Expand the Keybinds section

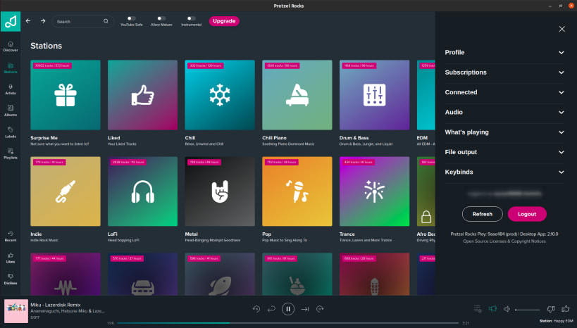504,172
